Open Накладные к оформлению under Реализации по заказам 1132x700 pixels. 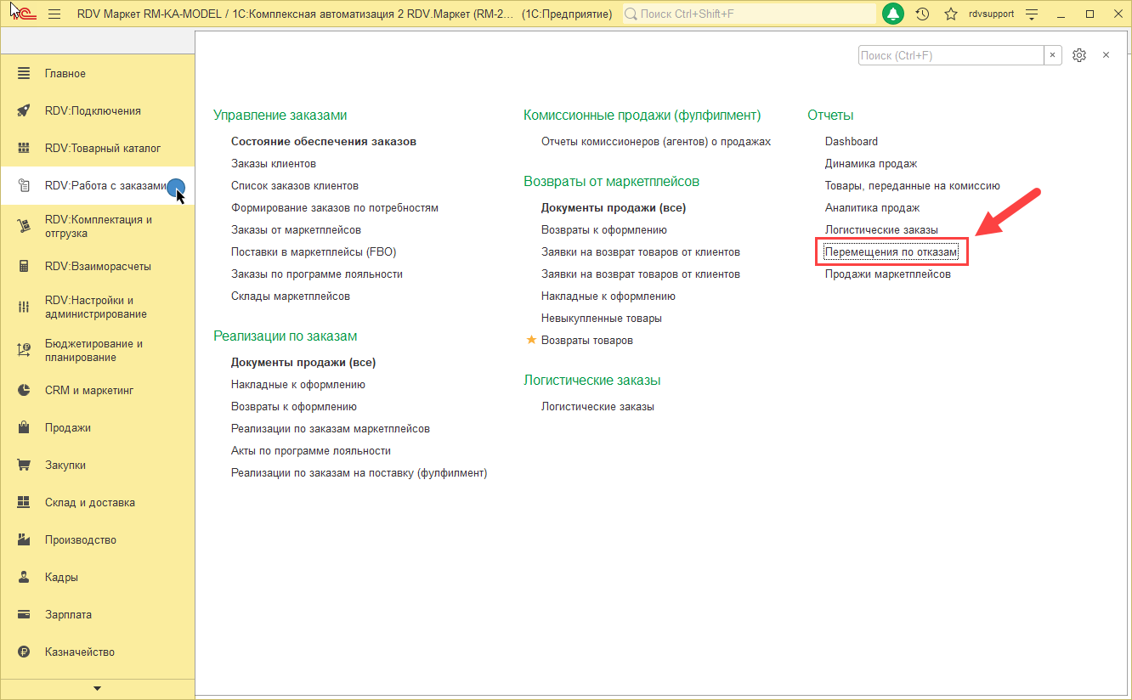298,385
